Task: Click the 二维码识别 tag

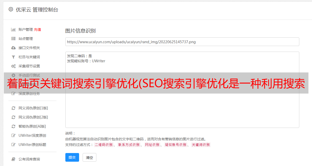Action: pos(104,145)
